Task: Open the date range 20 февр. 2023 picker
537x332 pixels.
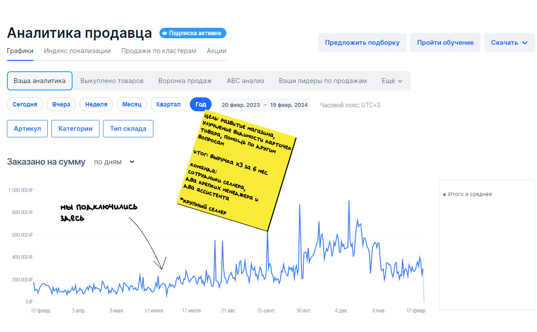Action: tap(265, 105)
